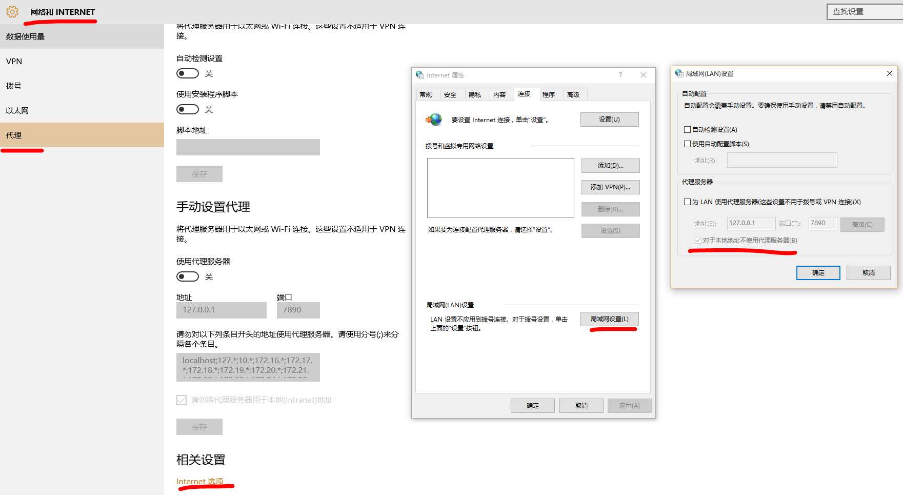Uncheck 对于本地地址不使用代理服务器(B)

697,240
